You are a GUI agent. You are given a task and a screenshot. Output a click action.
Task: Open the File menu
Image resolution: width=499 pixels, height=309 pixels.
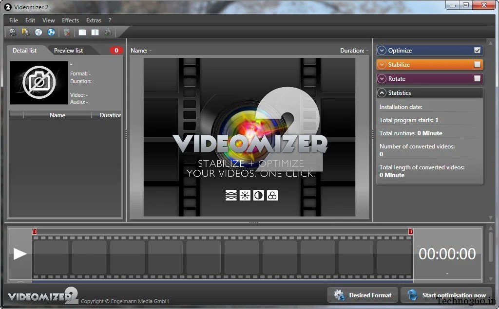point(14,20)
